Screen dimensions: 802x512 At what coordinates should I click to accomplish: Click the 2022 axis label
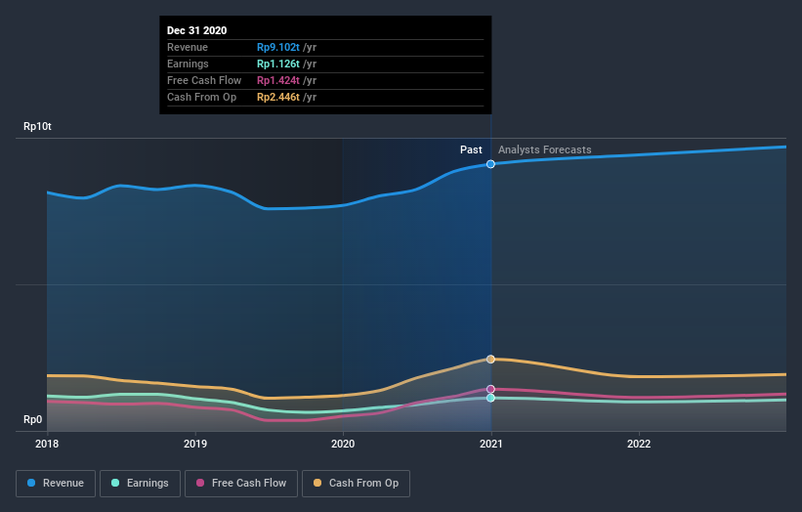pyautogui.click(x=639, y=444)
